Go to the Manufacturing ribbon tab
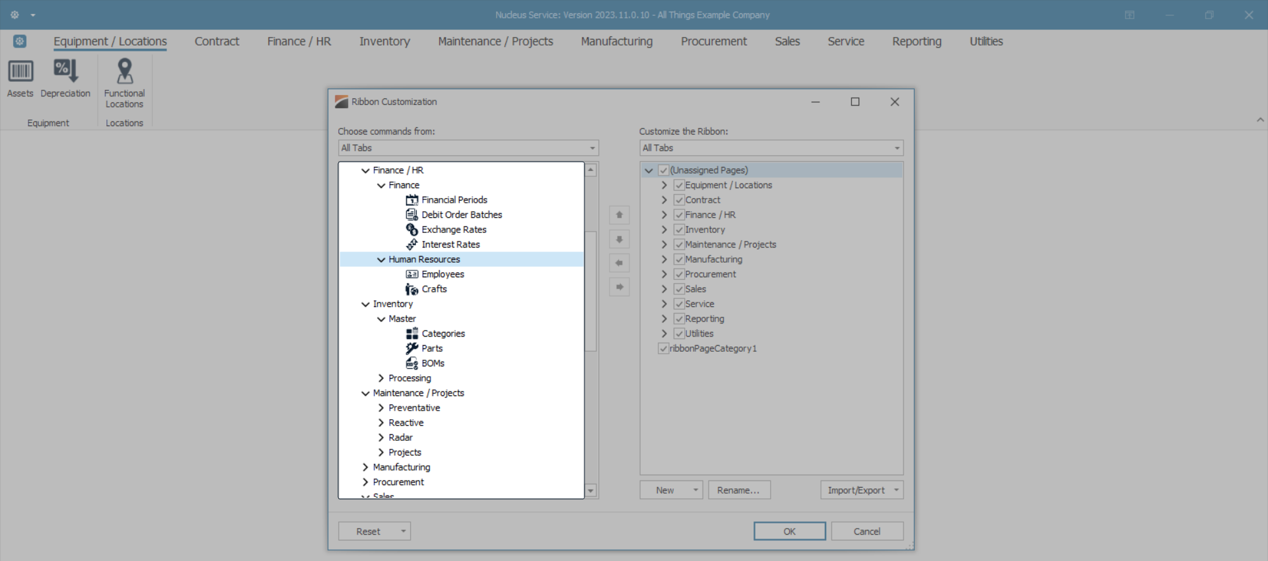Screen dimensions: 1268x561 [x=617, y=42]
